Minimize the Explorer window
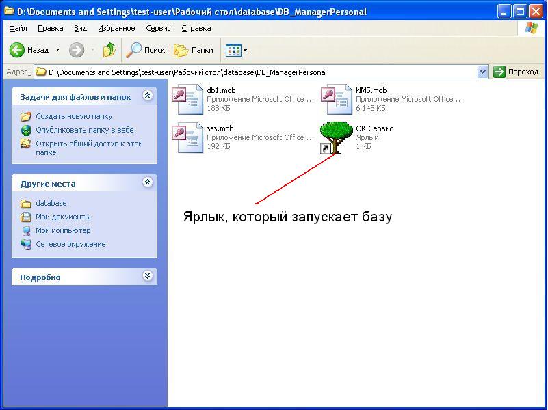Viewport: 548px width, 410px height. (x=504, y=12)
